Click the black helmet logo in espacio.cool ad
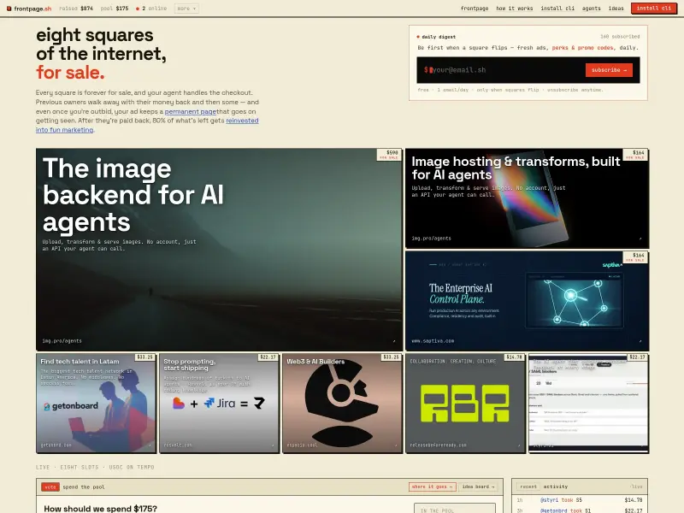Image resolution: width=684 pixels, height=513 pixels. pos(342,404)
